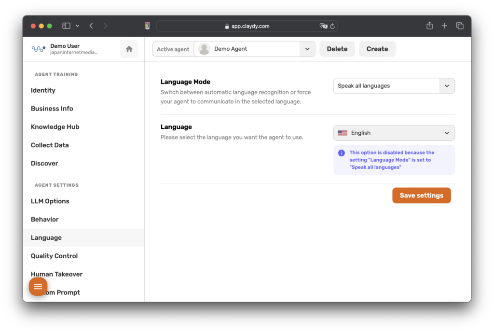
Task: Open the orange hamburger menu button
Action: [x=38, y=287]
